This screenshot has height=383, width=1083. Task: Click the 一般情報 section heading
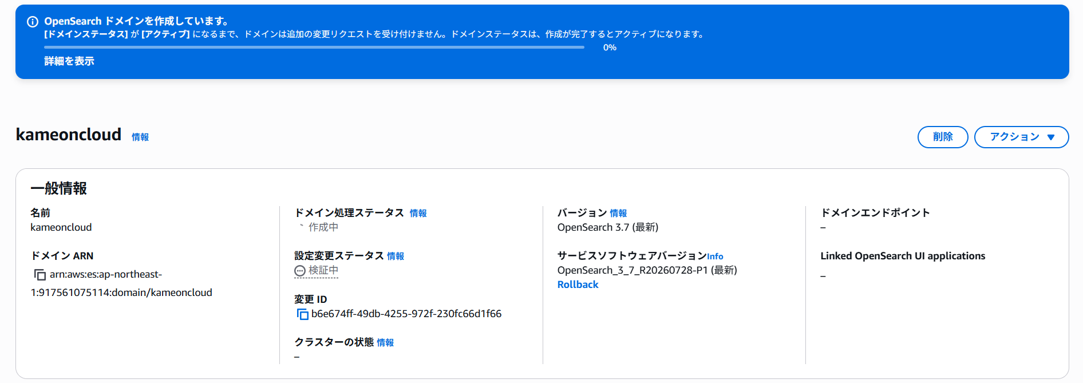(59, 188)
